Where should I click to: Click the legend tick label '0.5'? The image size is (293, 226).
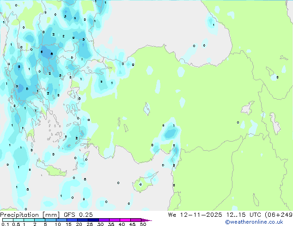click(16, 224)
